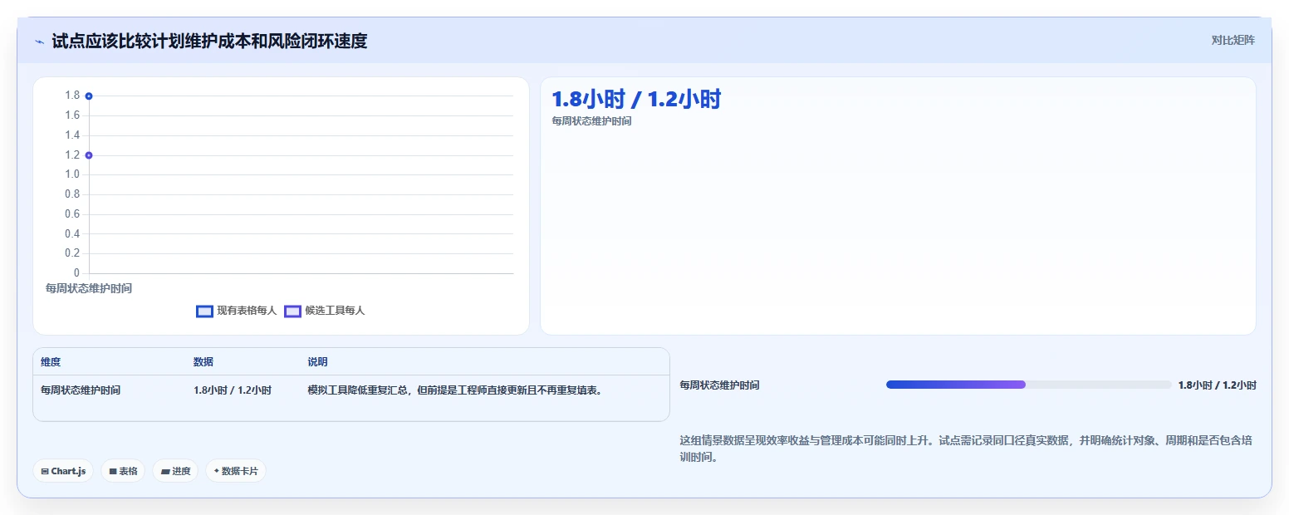Click the 说明 column header
Screen dimensions: 1289x515
[317, 362]
